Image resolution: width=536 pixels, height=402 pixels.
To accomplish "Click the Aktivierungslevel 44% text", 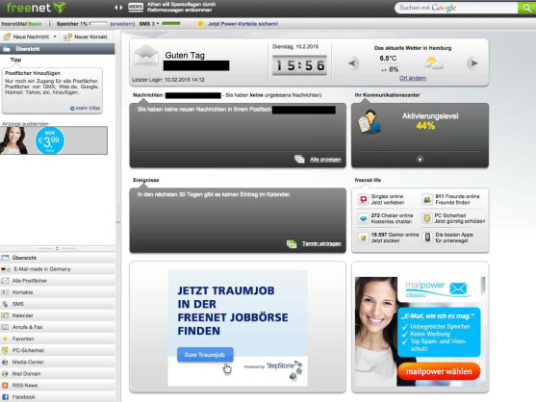I will [430, 121].
